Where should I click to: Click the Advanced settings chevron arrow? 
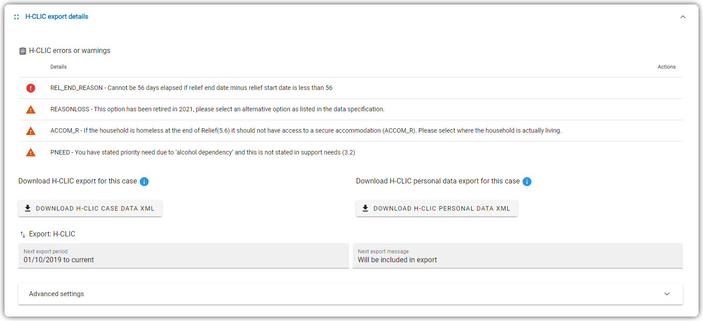pyautogui.click(x=667, y=294)
